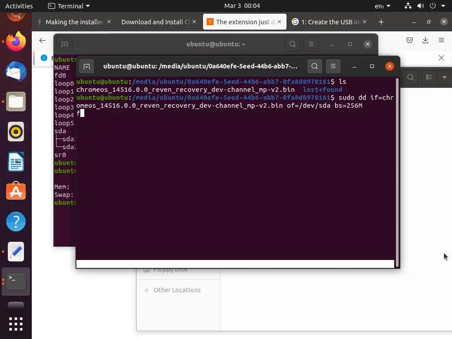Close the Create the USB tab
The height and width of the screenshot is (339, 452).
point(365,22)
